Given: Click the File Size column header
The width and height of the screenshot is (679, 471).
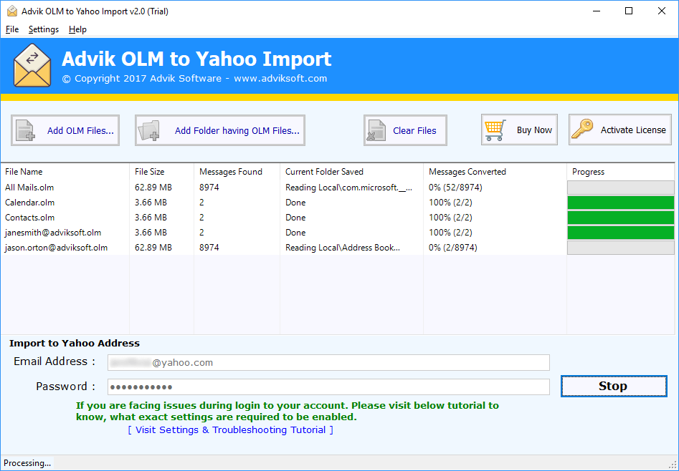Looking at the screenshot, I should pyautogui.click(x=161, y=172).
